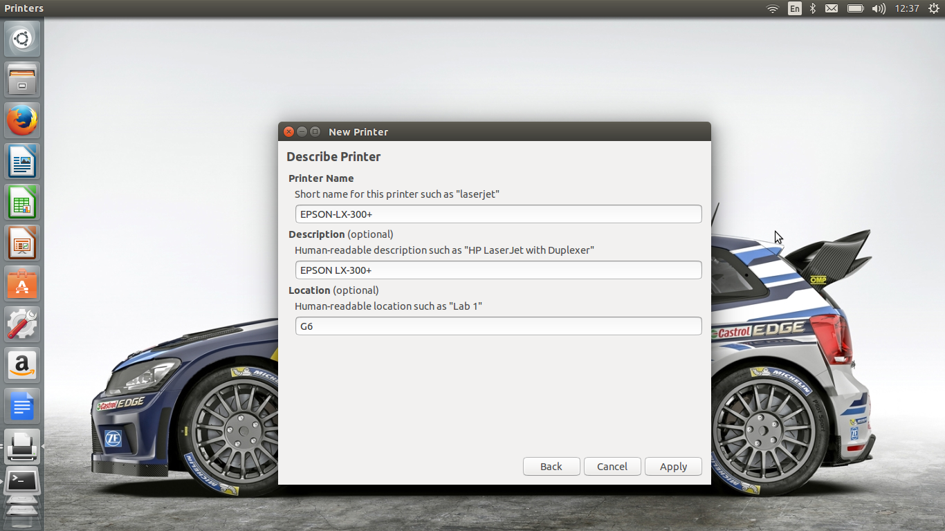Apply the new printer settings
945x531 pixels.
pos(673,467)
